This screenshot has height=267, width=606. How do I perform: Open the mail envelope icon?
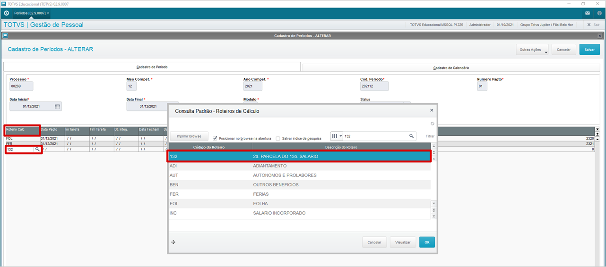(588, 13)
